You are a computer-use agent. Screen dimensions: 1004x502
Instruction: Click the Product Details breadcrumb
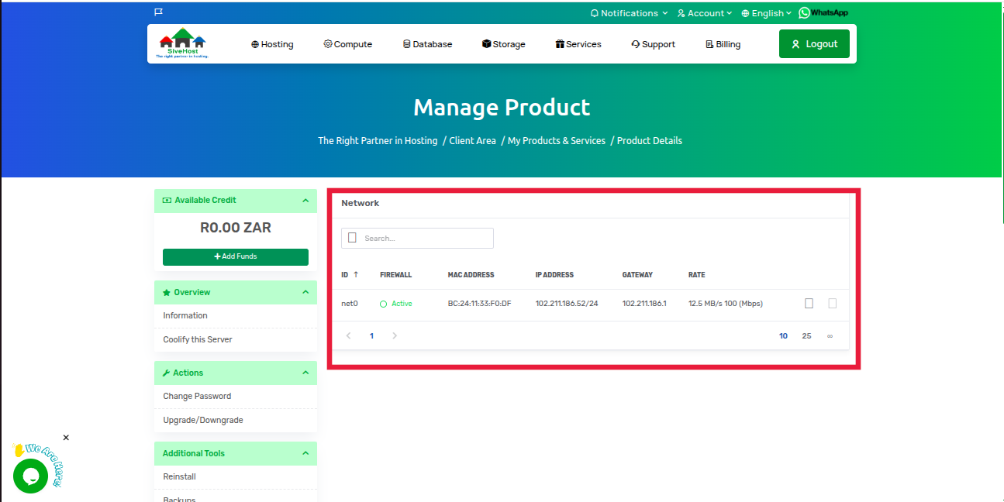point(650,141)
